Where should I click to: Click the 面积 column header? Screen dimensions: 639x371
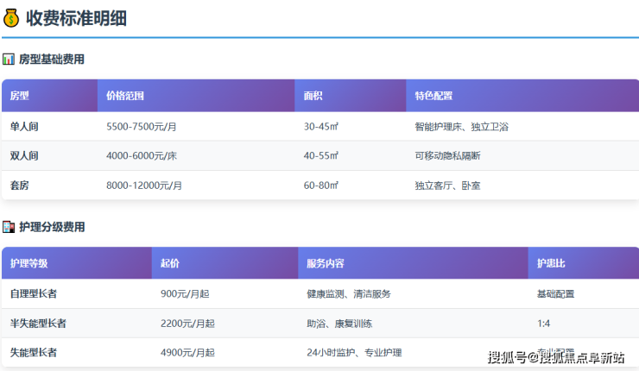313,96
